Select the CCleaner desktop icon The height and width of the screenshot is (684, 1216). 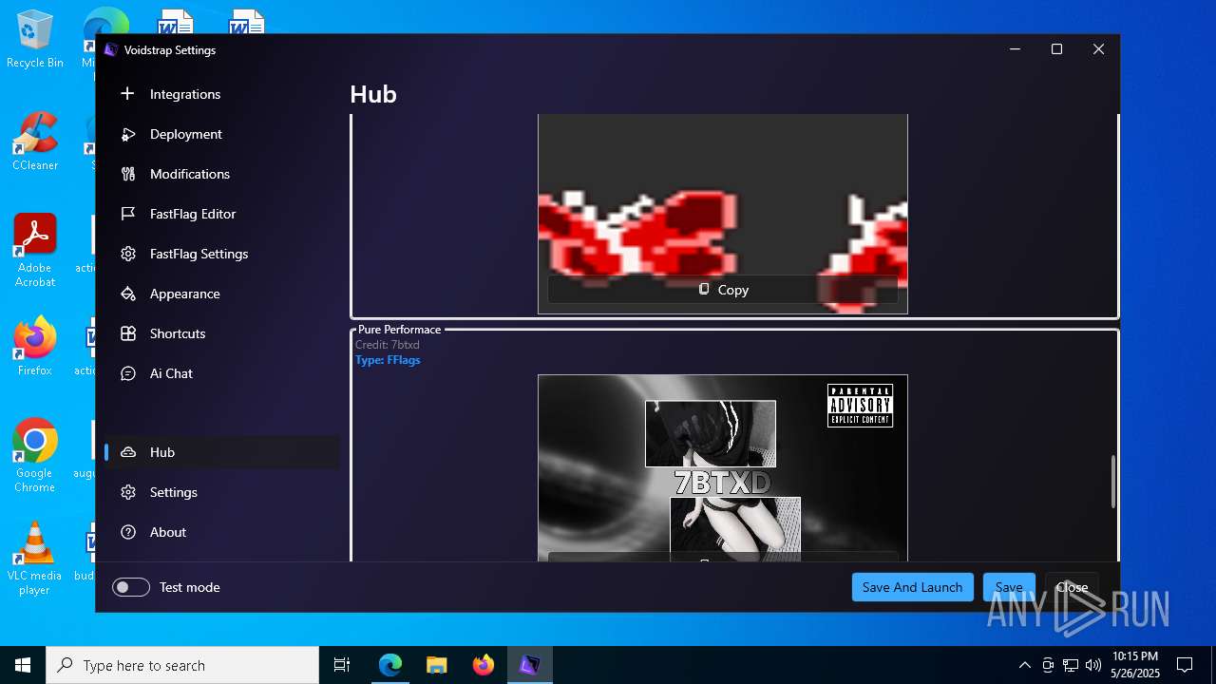(35, 141)
